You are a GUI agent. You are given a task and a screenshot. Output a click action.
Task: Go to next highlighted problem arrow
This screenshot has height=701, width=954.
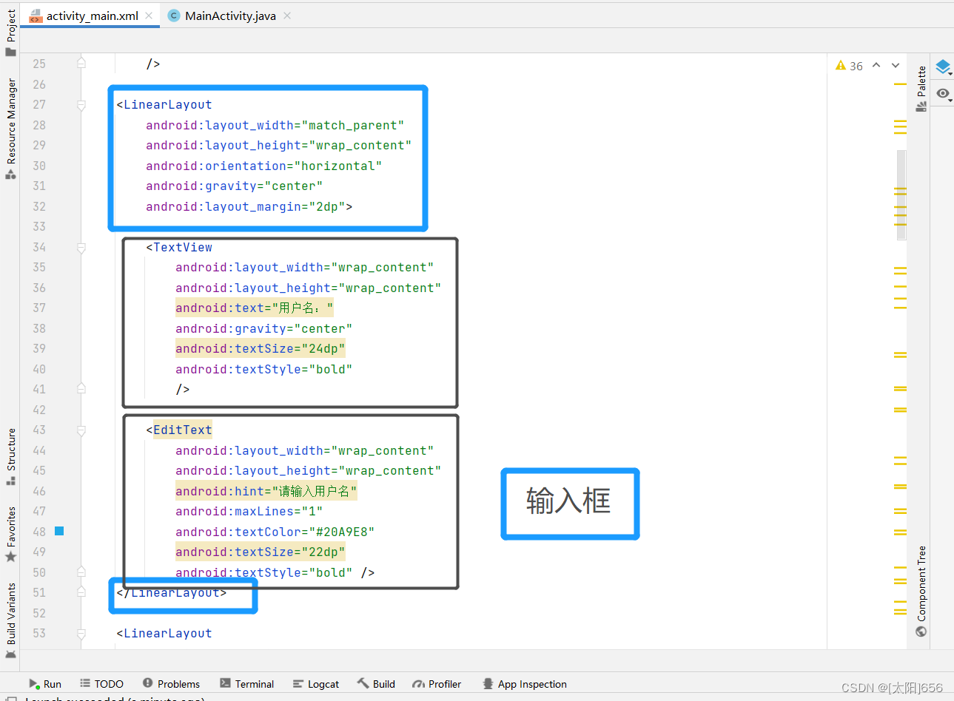896,65
